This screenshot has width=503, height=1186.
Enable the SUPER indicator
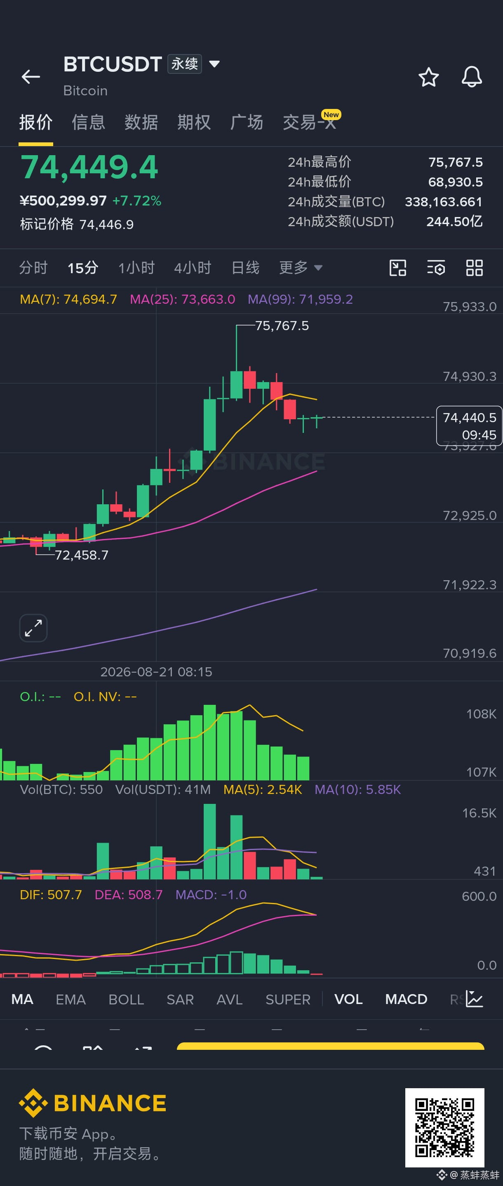(288, 999)
